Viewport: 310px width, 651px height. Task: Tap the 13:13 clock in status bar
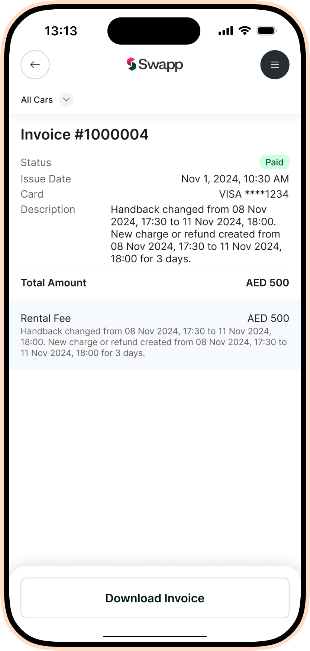tap(61, 31)
